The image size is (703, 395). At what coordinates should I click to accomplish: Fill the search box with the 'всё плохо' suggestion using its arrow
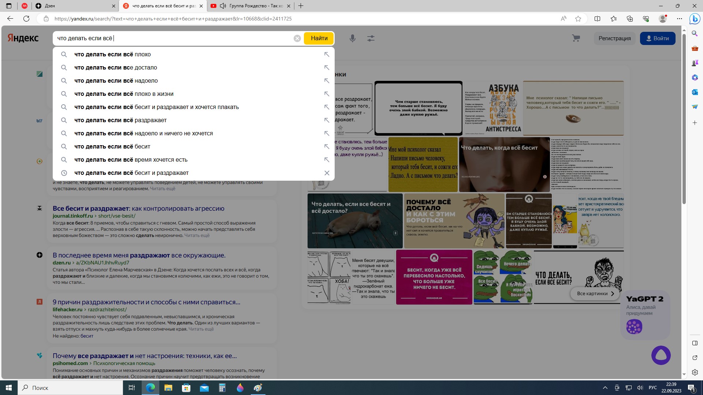click(x=327, y=54)
